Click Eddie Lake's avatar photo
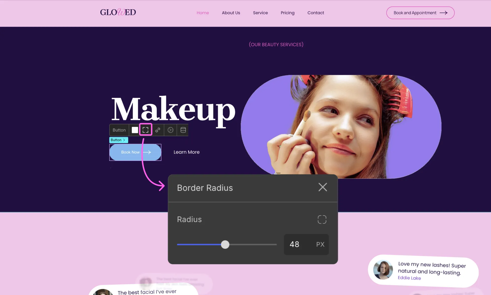 (383, 270)
